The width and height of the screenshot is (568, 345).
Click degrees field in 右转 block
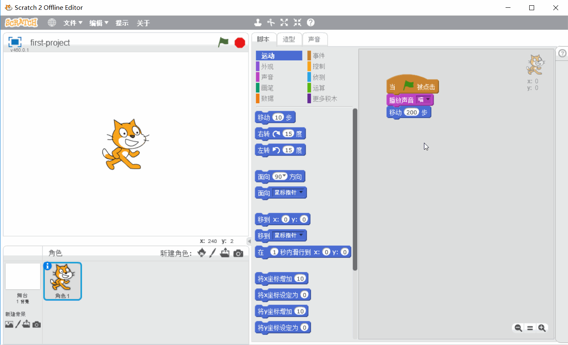(288, 134)
